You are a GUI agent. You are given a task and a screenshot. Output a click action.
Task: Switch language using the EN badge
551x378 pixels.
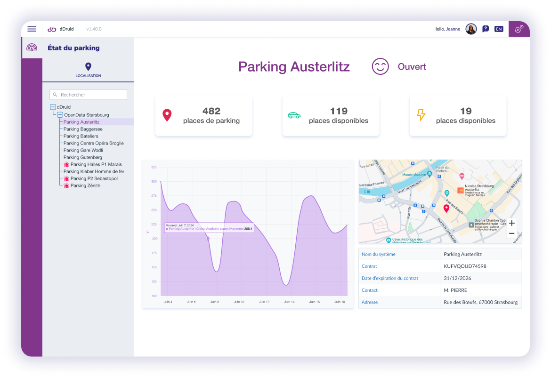click(499, 29)
